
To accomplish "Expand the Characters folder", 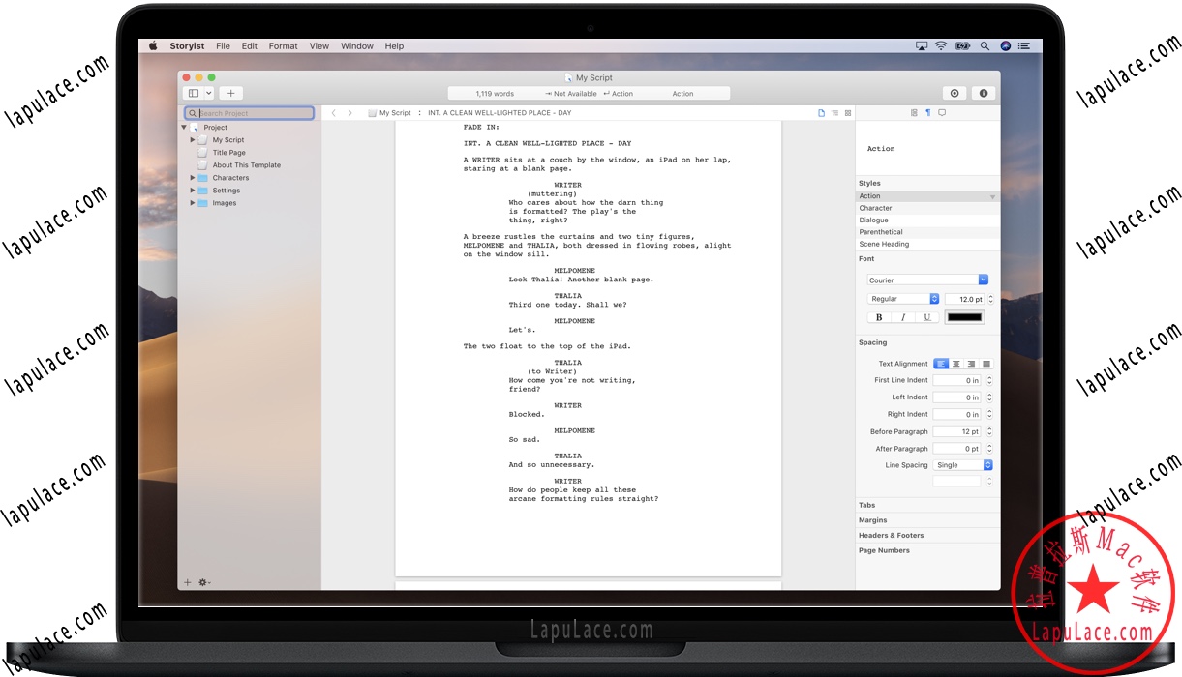I will (193, 178).
